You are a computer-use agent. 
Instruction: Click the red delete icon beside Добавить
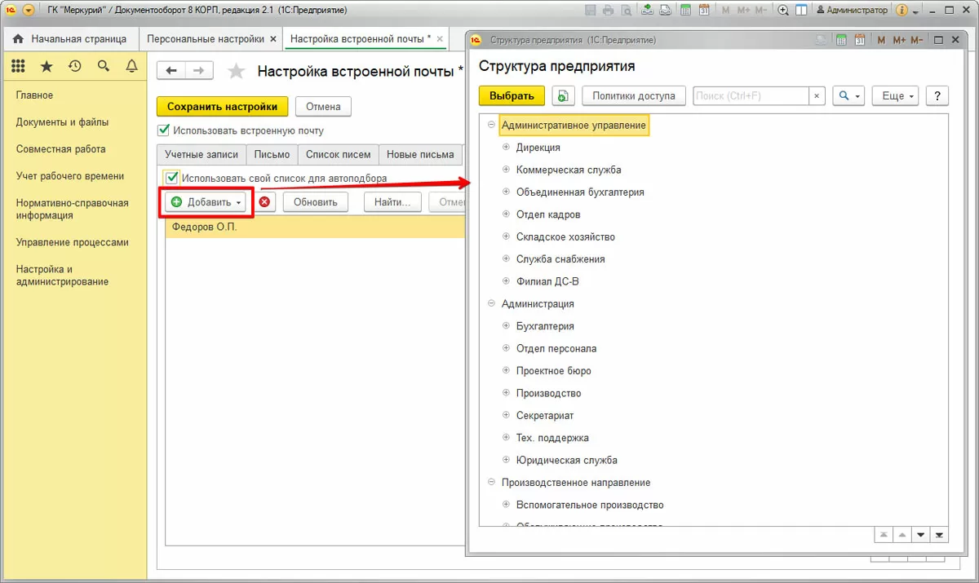click(264, 202)
